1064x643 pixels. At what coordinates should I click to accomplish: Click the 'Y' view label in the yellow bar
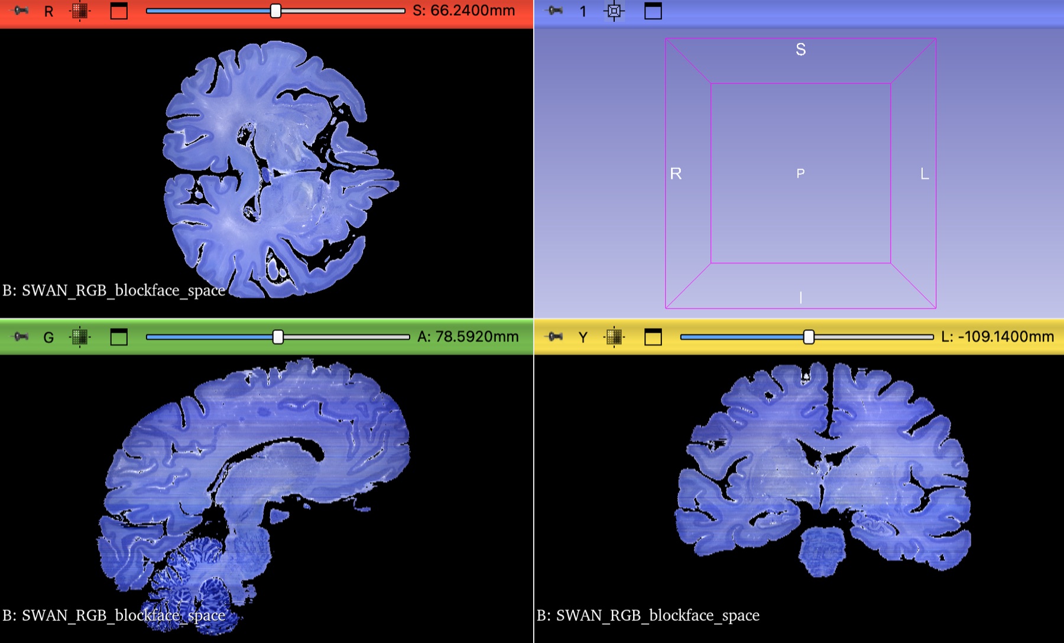583,337
